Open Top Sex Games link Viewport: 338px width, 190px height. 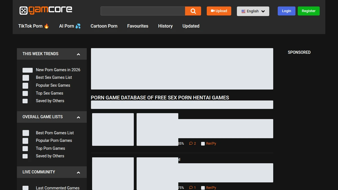coord(50,93)
